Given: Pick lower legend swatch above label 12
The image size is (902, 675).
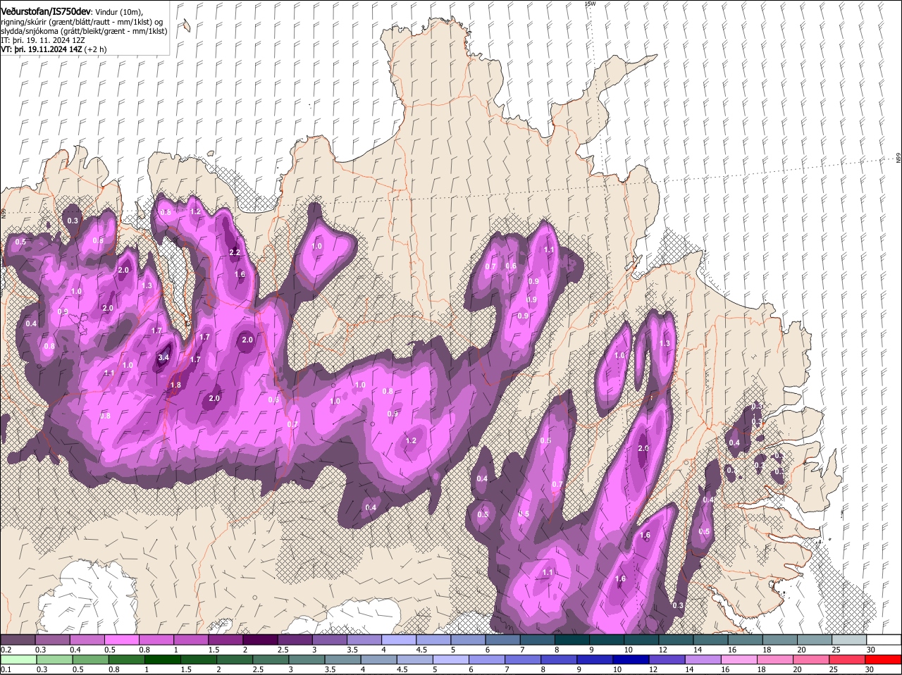Looking at the screenshot, I should tap(668, 659).
